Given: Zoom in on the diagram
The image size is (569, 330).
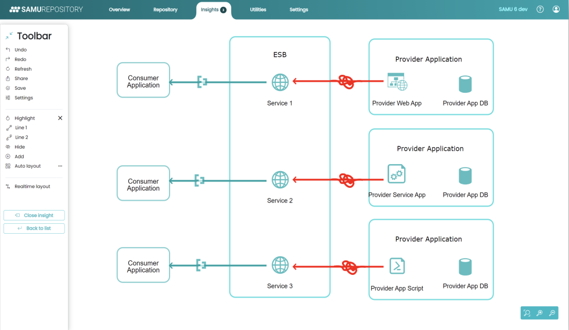Looking at the screenshot, I should point(539,313).
